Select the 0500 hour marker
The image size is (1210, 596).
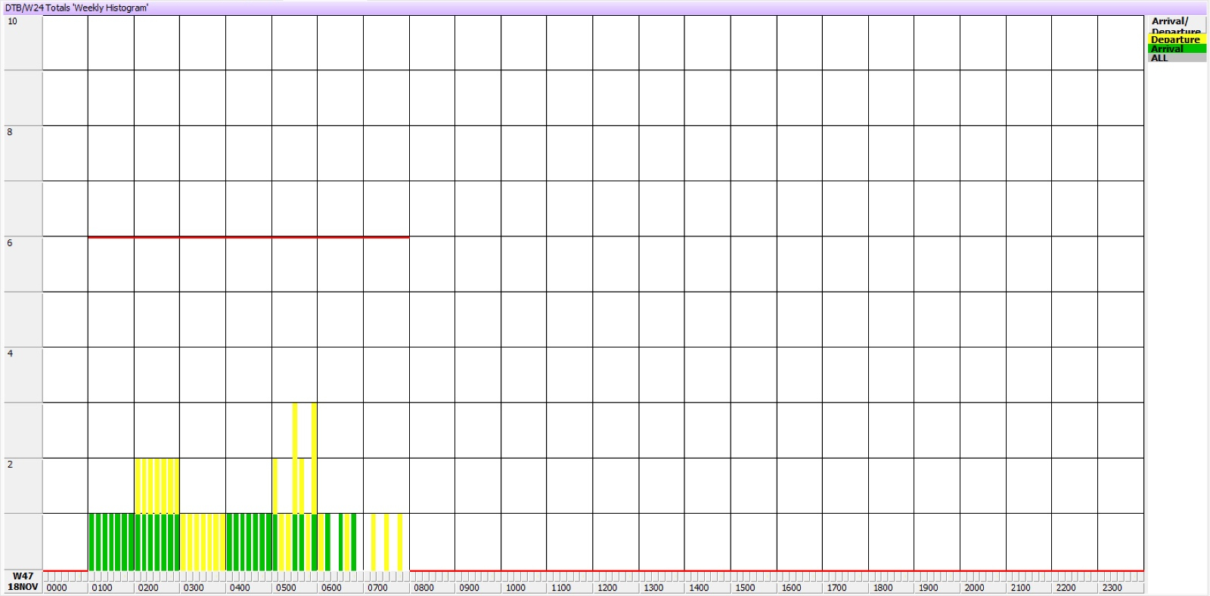point(286,588)
